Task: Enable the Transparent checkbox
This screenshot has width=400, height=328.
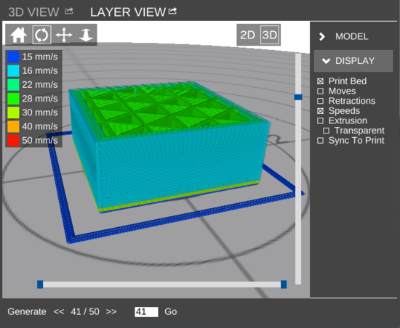Action: [x=326, y=131]
